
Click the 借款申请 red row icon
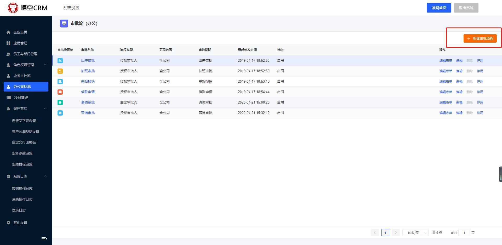pyautogui.click(x=60, y=92)
